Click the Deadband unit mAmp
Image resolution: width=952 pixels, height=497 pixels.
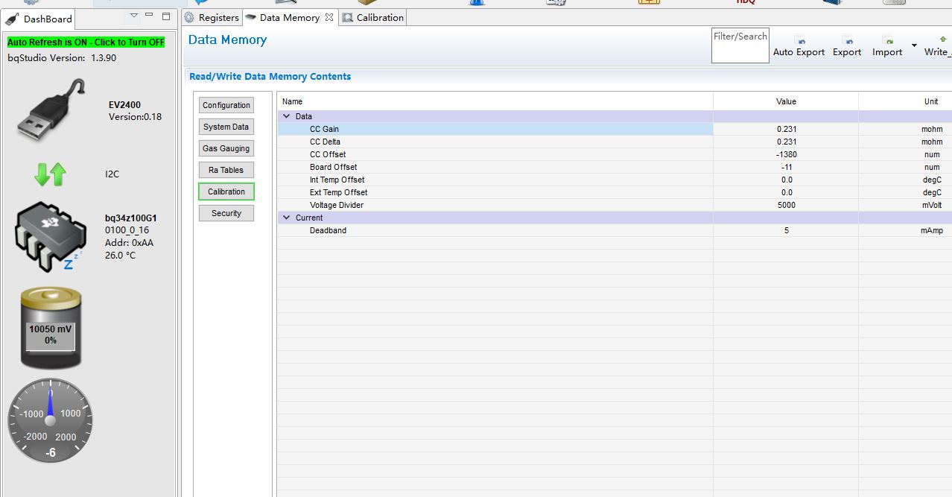932,230
